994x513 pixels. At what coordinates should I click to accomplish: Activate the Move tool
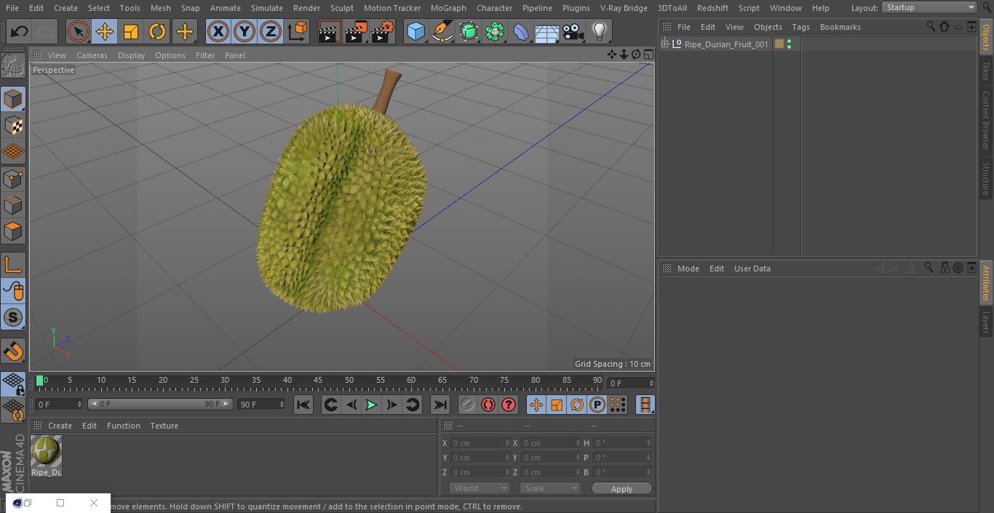pos(105,32)
